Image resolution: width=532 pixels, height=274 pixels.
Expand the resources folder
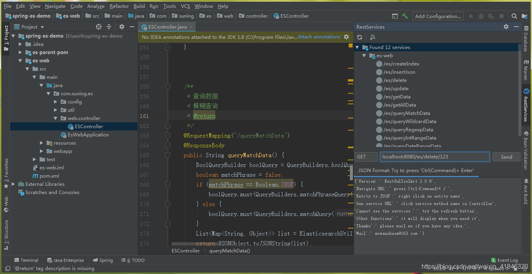(42, 143)
